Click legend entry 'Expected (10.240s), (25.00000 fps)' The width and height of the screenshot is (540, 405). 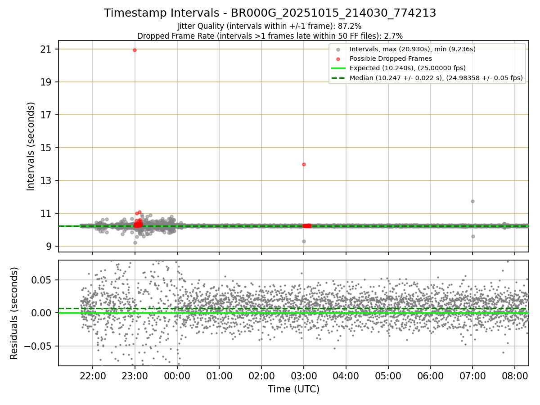tap(407, 68)
